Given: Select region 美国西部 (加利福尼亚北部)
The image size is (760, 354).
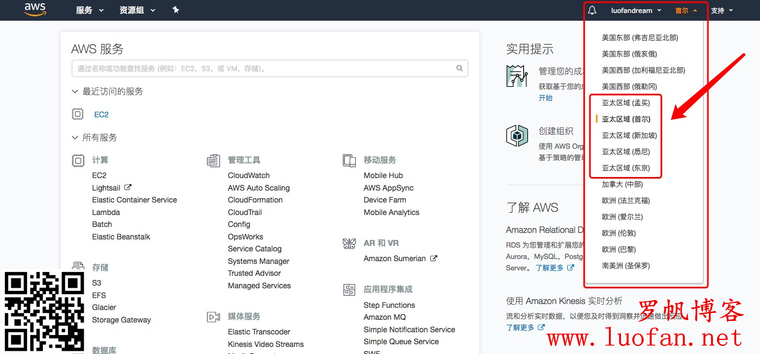Looking at the screenshot, I should click(644, 70).
